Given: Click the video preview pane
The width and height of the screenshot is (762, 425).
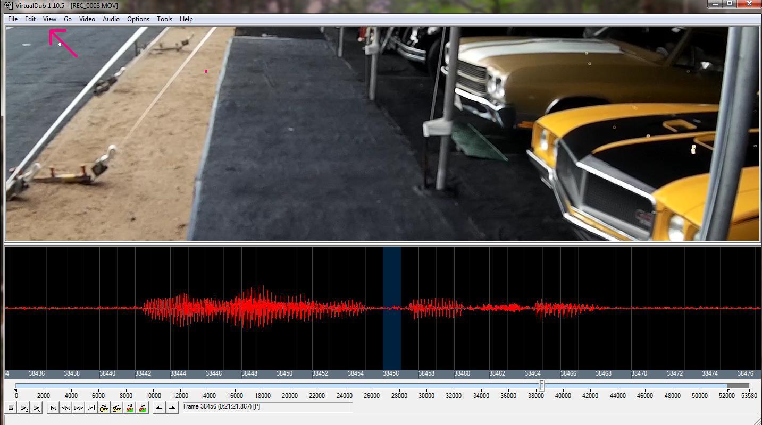Looking at the screenshot, I should [383, 133].
